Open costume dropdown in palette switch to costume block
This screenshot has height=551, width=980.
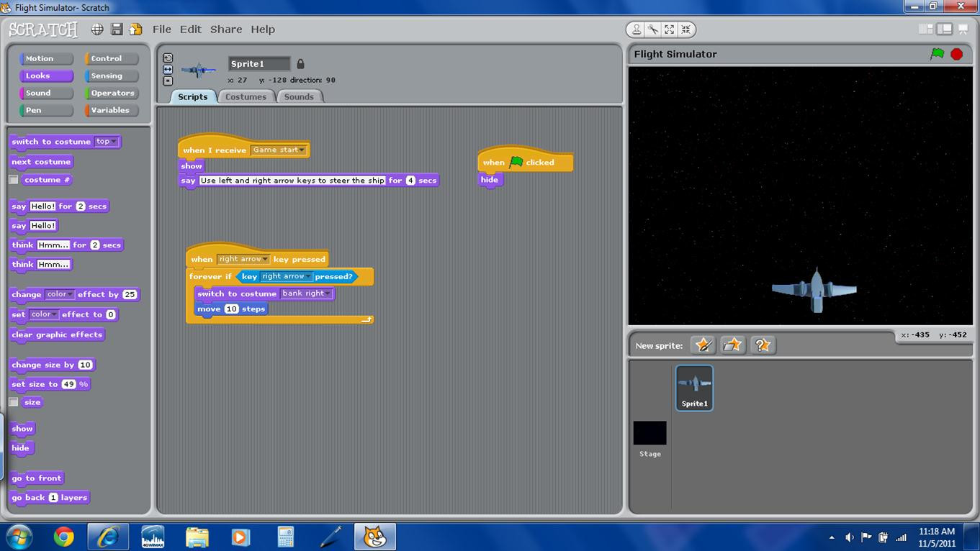pyautogui.click(x=106, y=142)
